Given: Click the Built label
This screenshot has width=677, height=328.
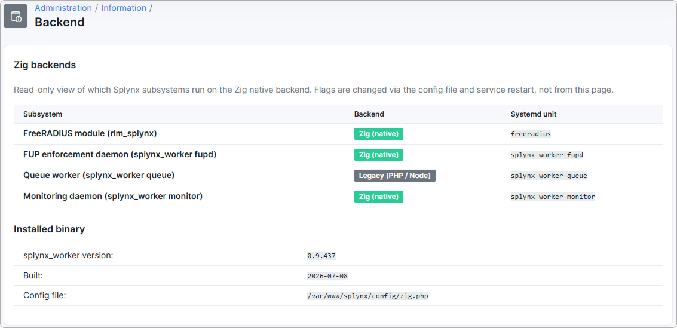Looking at the screenshot, I should pos(33,275).
